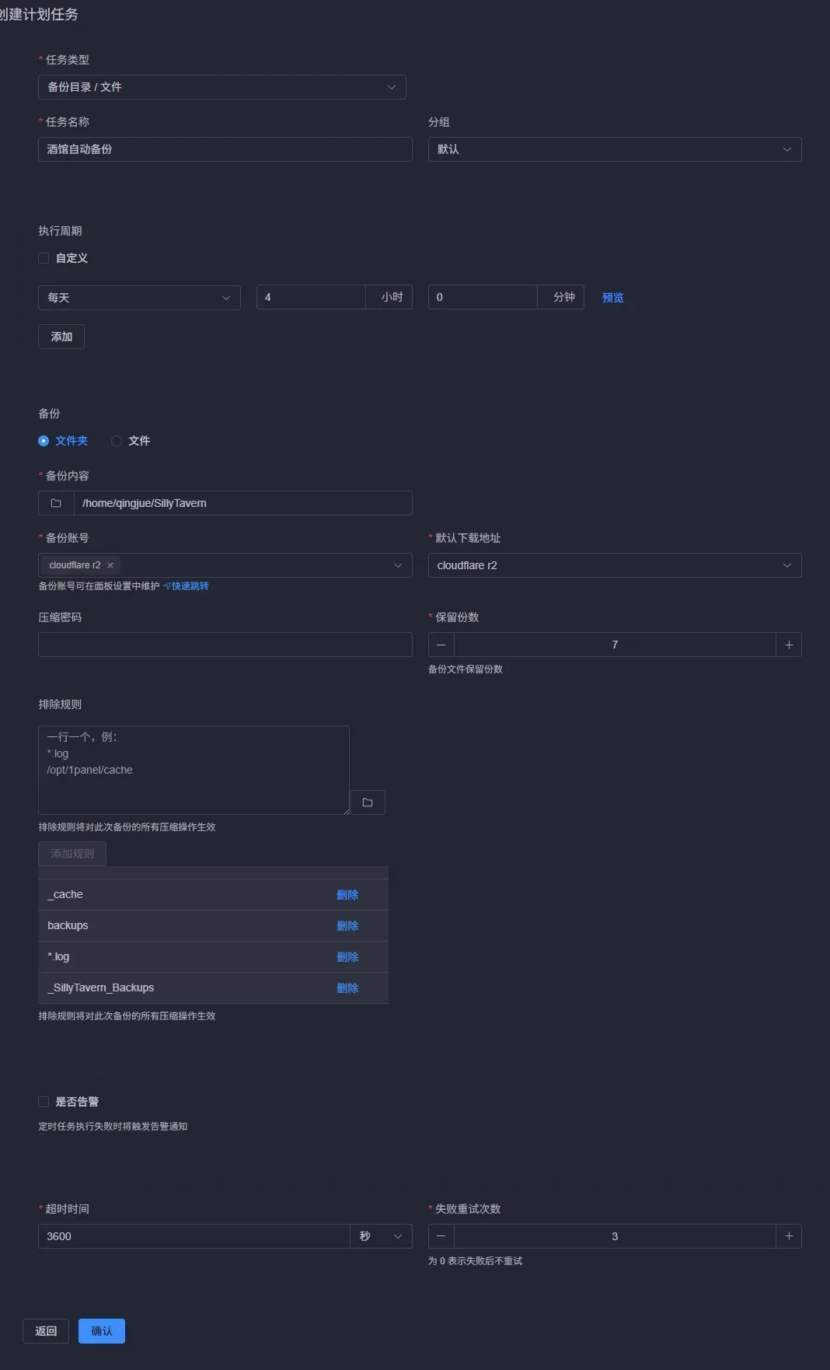The width and height of the screenshot is (830, 1370).
Task: Select the 文件 radio option
Action: click(x=117, y=441)
